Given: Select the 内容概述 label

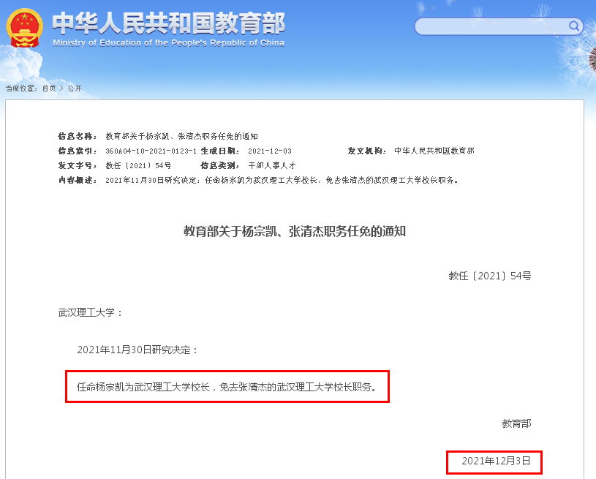Looking at the screenshot, I should (x=78, y=180).
